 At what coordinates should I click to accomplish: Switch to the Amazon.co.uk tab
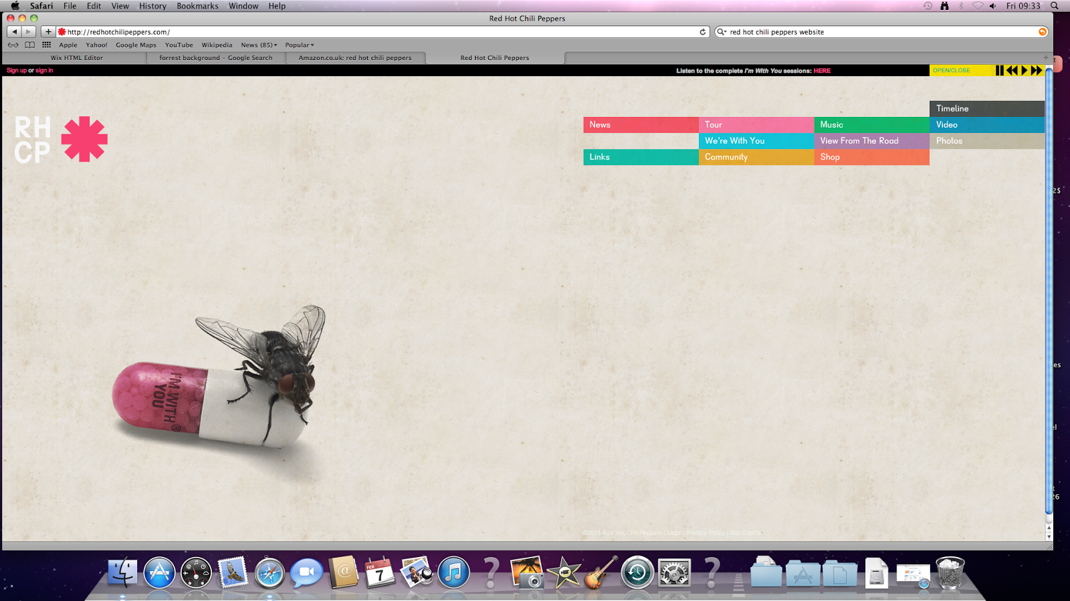[355, 58]
